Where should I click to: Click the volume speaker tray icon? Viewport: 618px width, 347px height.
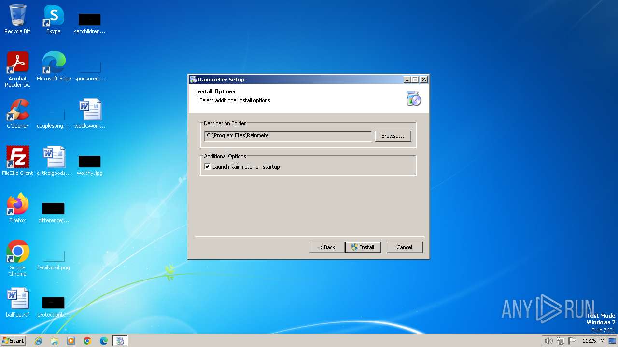point(548,341)
